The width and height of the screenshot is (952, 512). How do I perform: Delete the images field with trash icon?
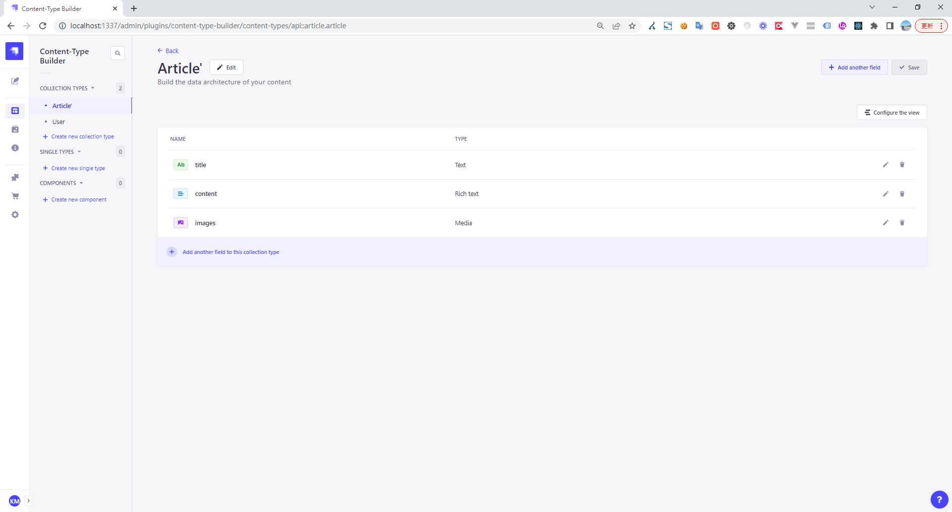pyautogui.click(x=902, y=223)
